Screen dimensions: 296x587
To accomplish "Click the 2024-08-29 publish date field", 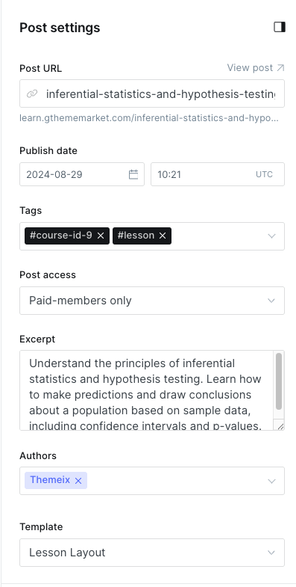I will point(82,174).
